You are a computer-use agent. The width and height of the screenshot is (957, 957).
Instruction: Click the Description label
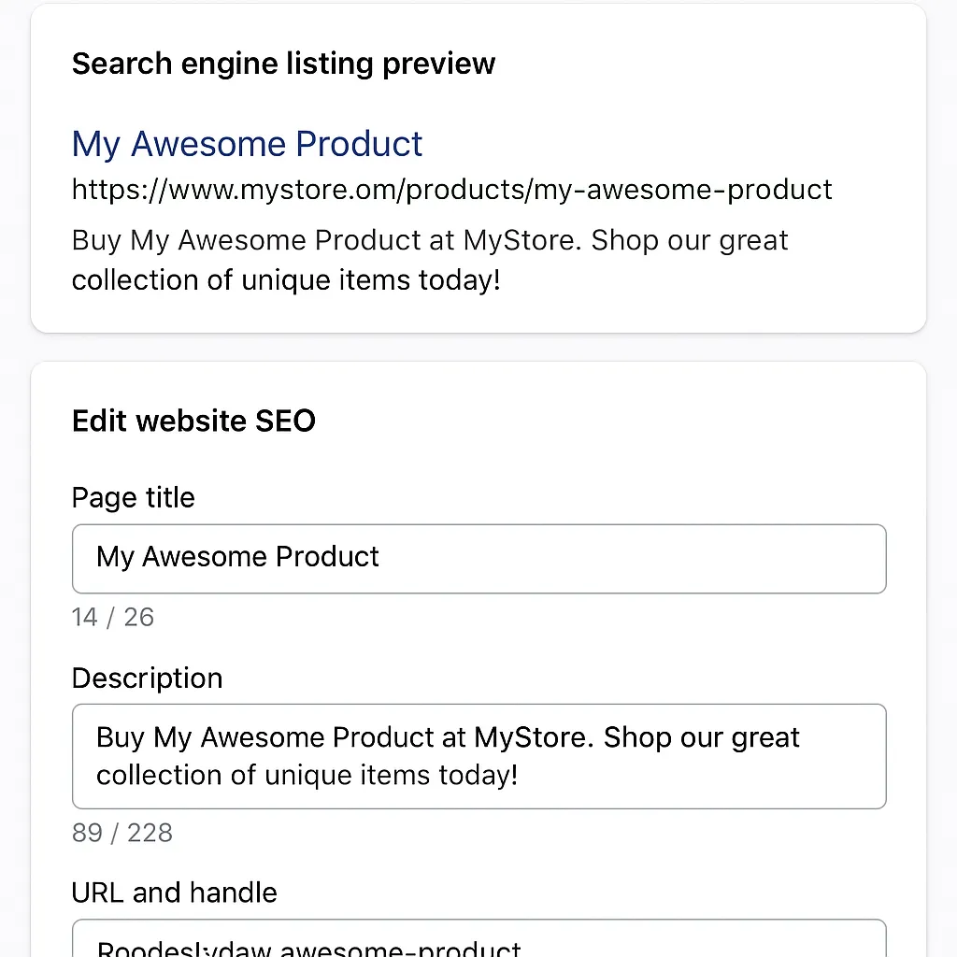coord(147,678)
